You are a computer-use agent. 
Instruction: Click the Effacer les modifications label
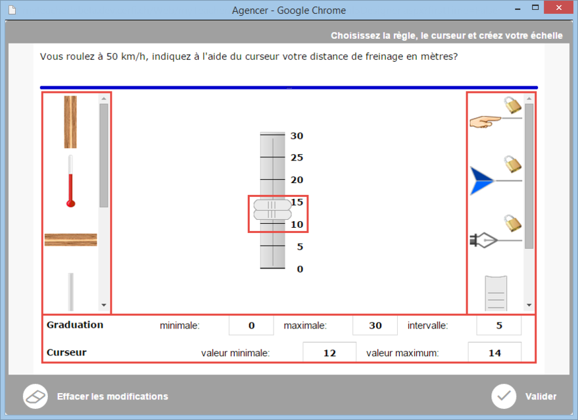coord(112,396)
